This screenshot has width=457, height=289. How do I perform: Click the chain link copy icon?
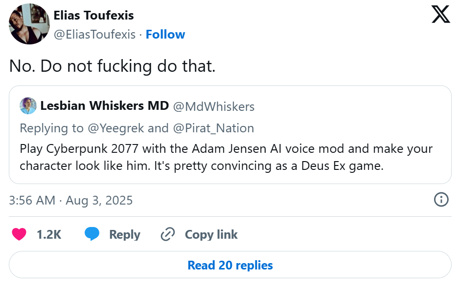tap(168, 234)
